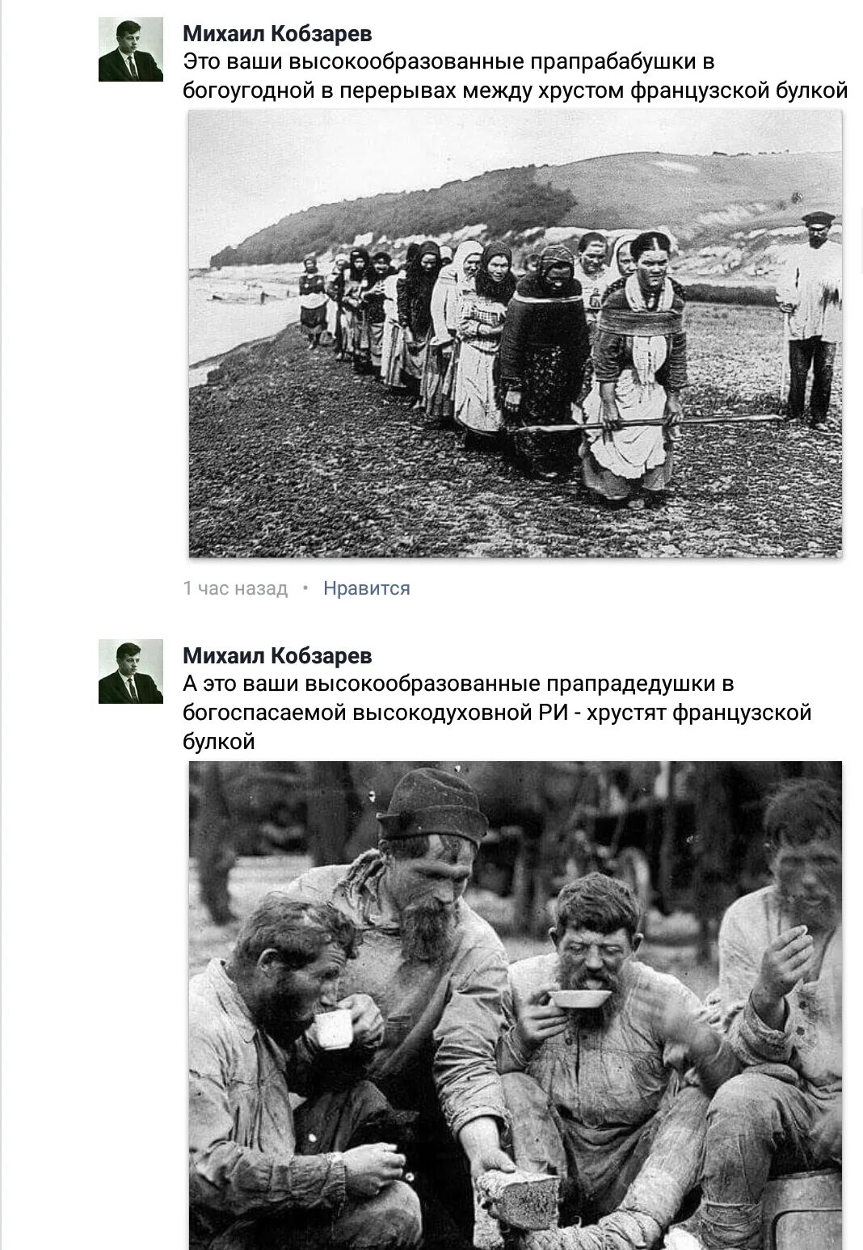Click the dot separator beside 'Нравится'
863x1250 pixels.
point(305,588)
